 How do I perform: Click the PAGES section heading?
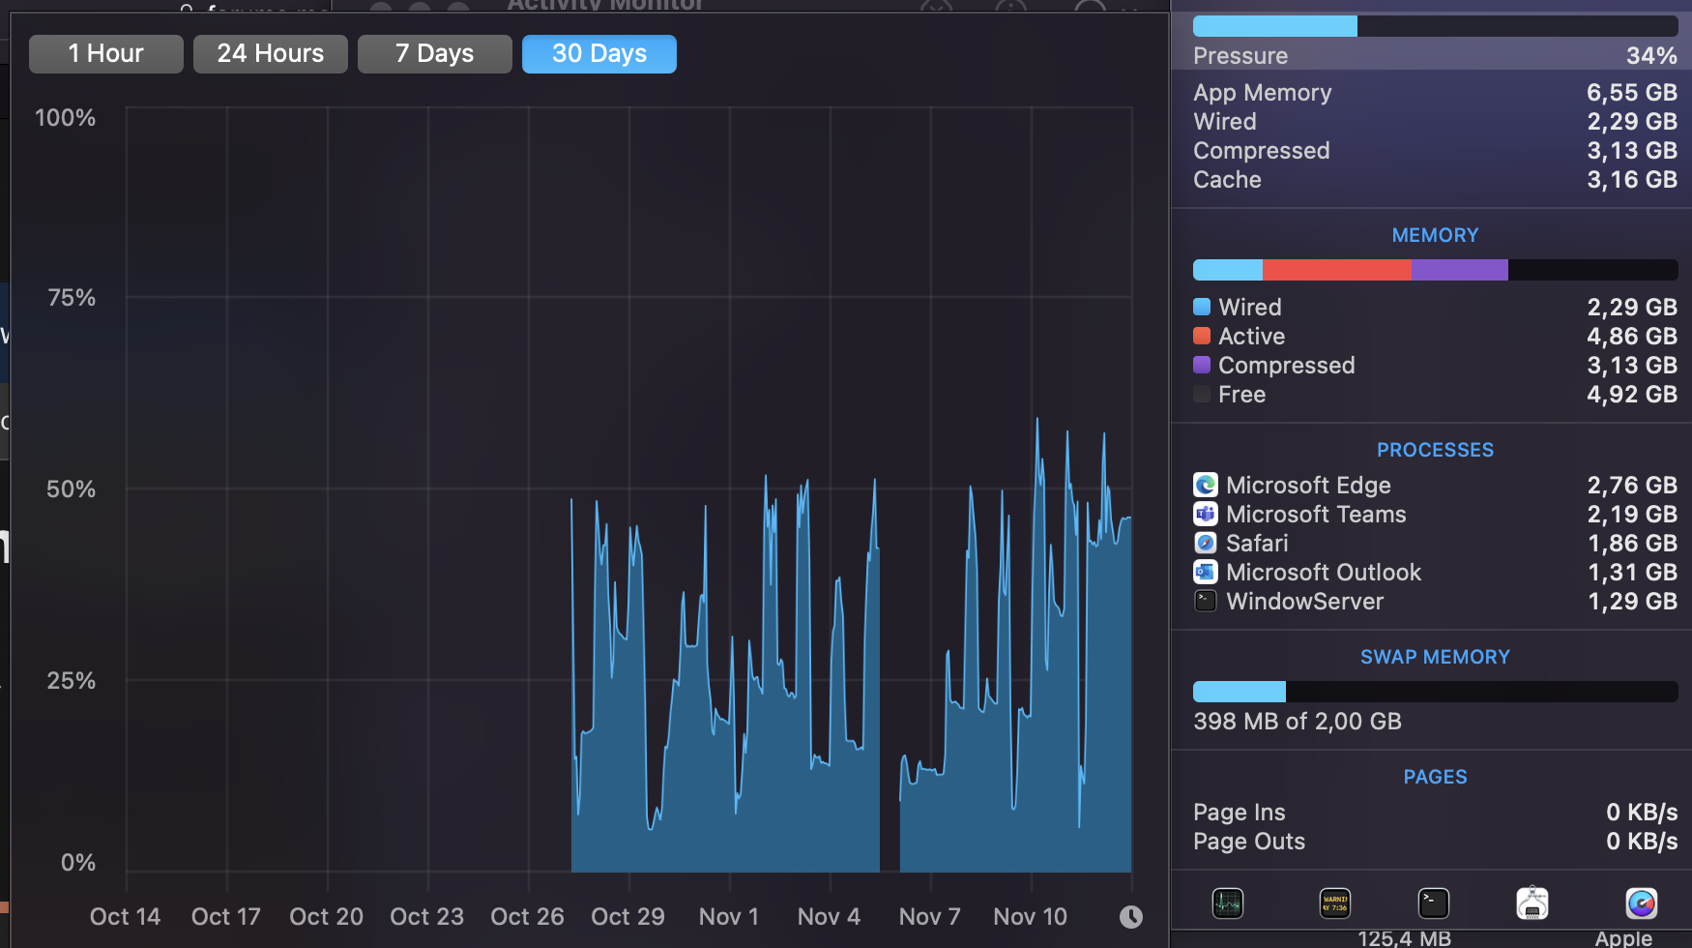click(x=1436, y=777)
